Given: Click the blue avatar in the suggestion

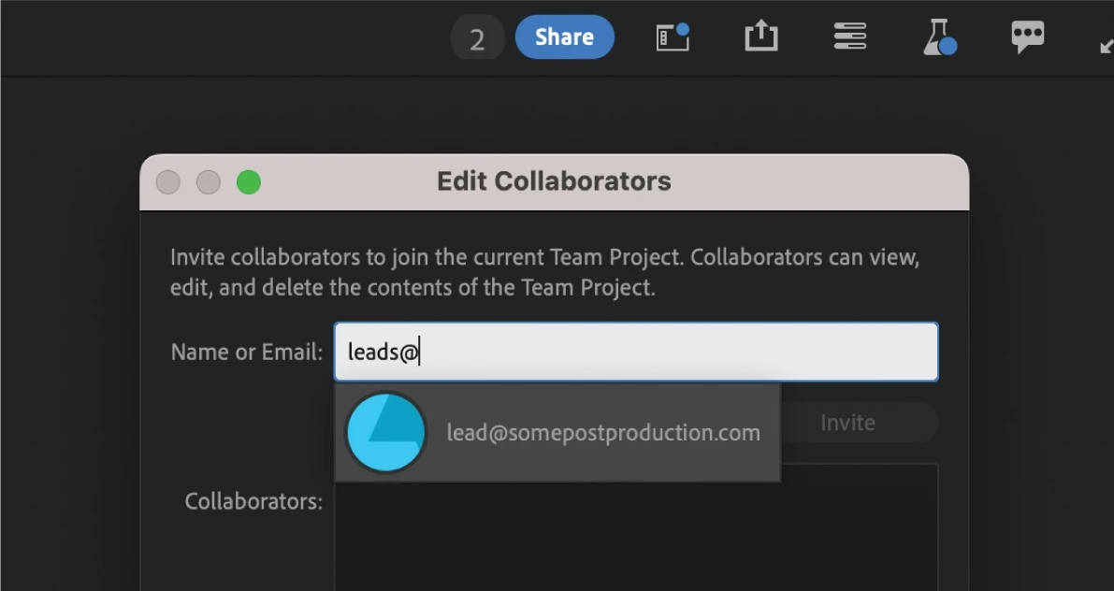Looking at the screenshot, I should click(x=386, y=432).
